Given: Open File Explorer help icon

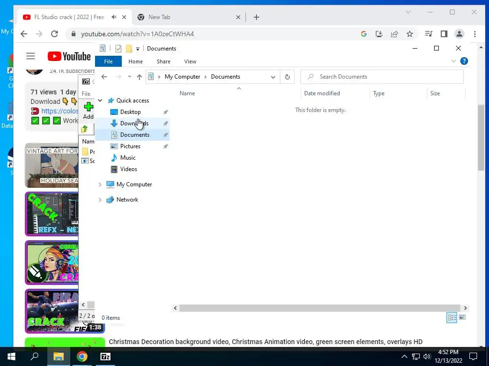Looking at the screenshot, I should (x=464, y=61).
